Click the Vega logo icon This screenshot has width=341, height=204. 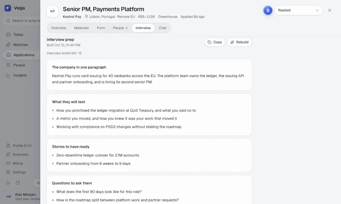pyautogui.click(x=8, y=8)
